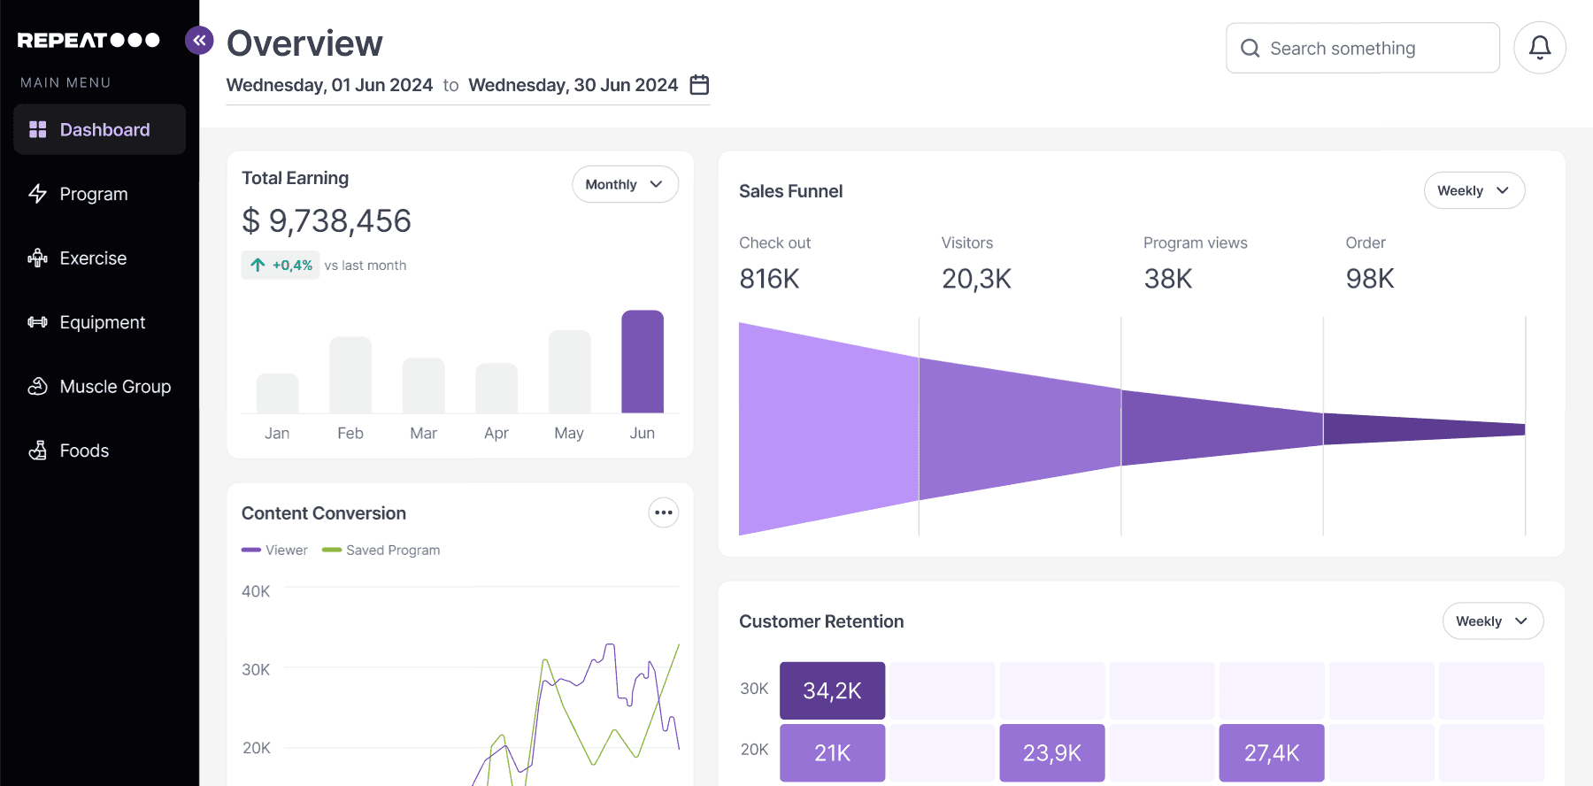This screenshot has width=1593, height=786.
Task: Click end date Wednesday, 30 Jun 2024
Action: click(573, 85)
